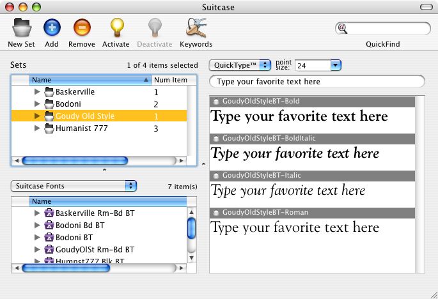Click the Goudy italic preview text
This screenshot has width=438, height=299.
tap(288, 190)
